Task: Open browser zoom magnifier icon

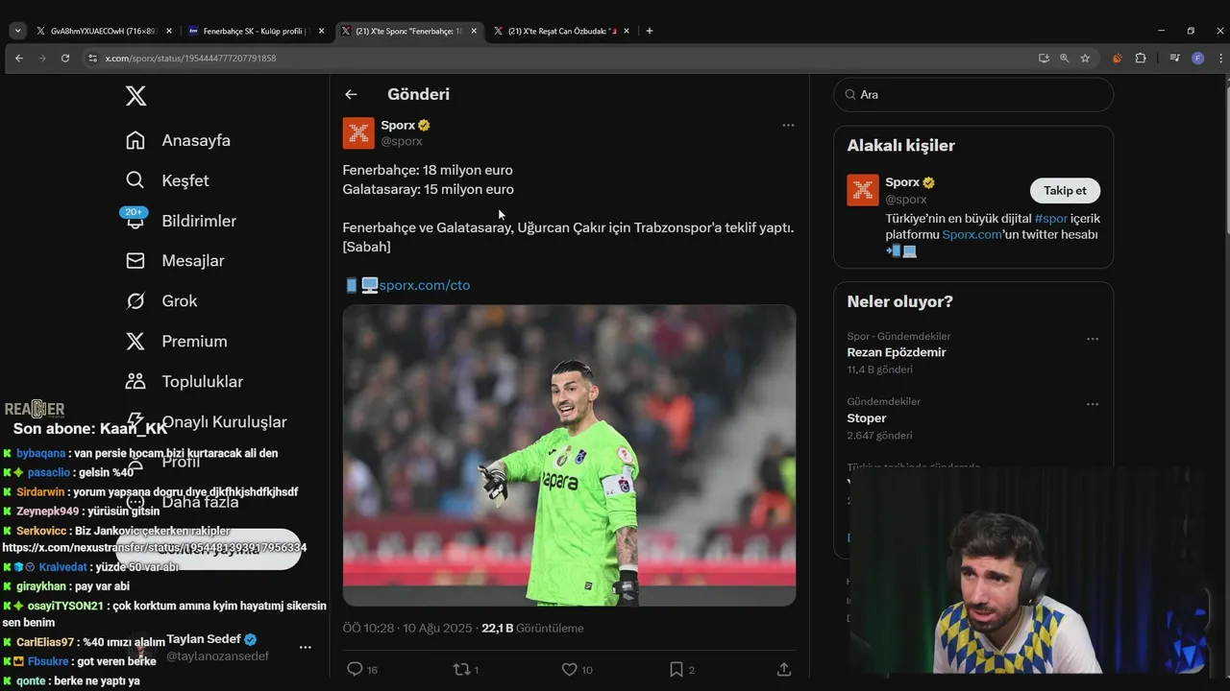Action: 1065,59
